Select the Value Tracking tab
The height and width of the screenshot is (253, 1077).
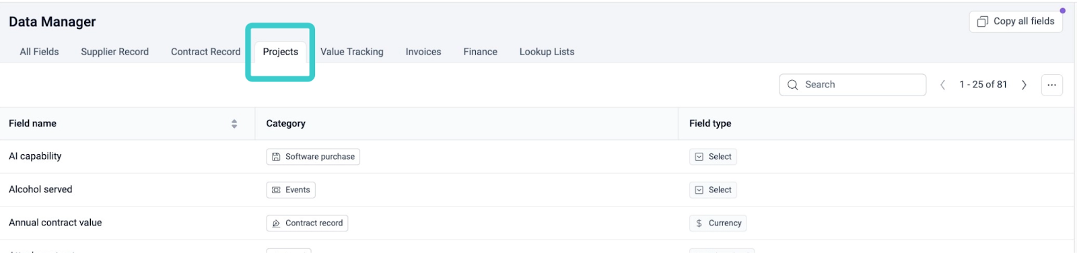[352, 52]
